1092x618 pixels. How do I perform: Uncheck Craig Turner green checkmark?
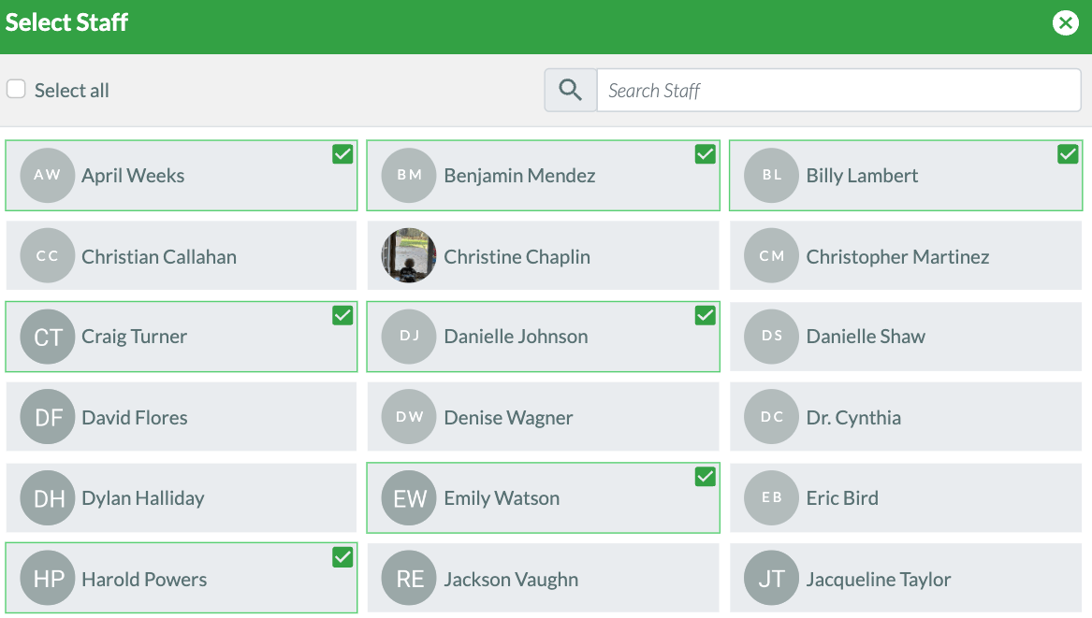[x=342, y=315]
